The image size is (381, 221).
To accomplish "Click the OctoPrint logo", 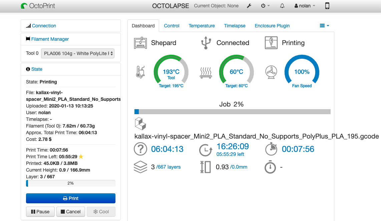I will click(38, 5).
